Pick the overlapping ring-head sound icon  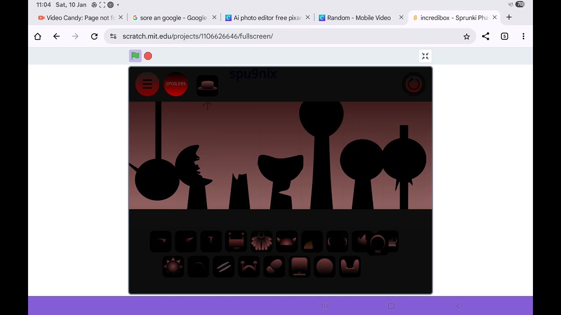(x=377, y=244)
